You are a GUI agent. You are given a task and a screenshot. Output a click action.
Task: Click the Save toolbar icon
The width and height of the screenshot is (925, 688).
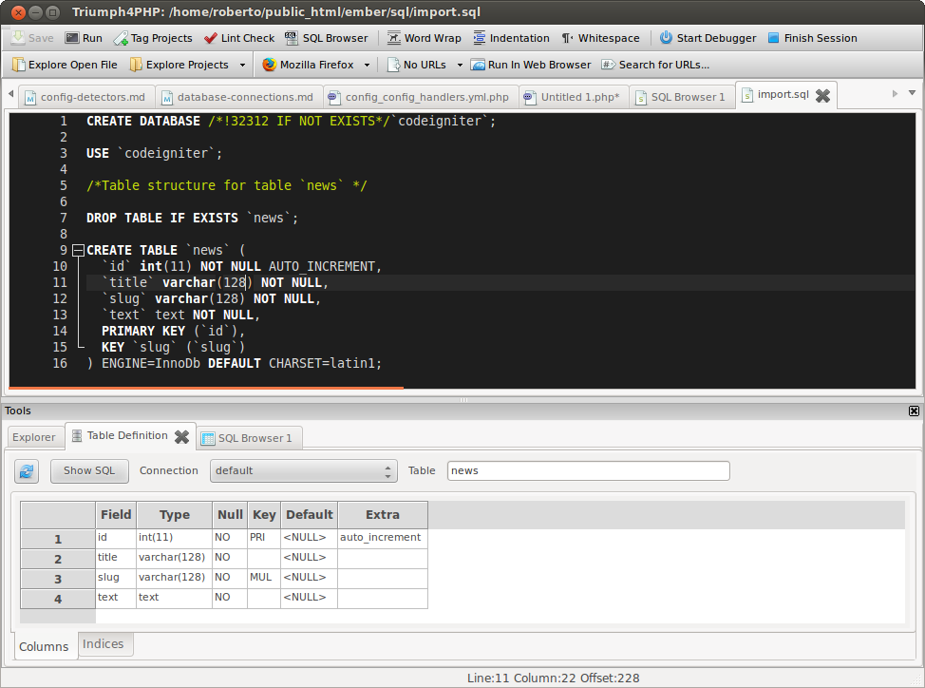coord(18,38)
